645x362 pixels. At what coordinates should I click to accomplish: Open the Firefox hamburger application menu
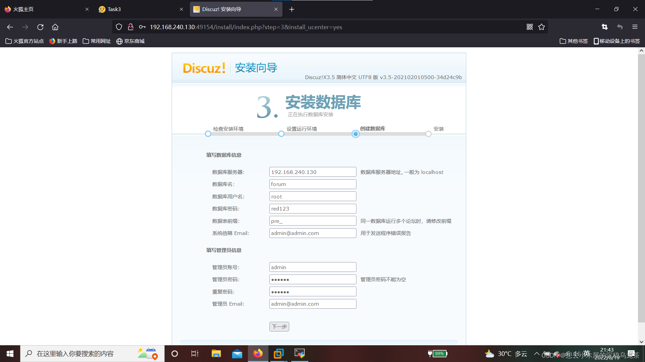coord(635,27)
